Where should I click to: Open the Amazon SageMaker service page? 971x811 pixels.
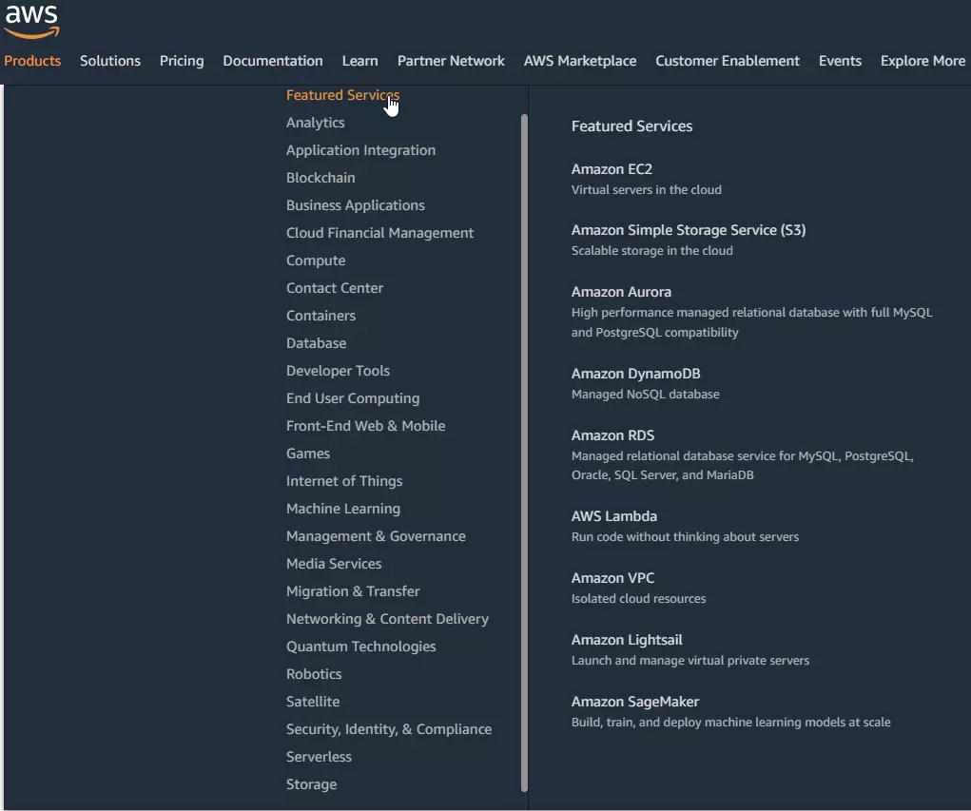(635, 702)
